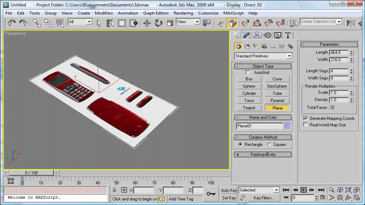This screenshot has height=205, width=365.
Task: Toggle the Angle Snap icon
Action: pos(257,23)
